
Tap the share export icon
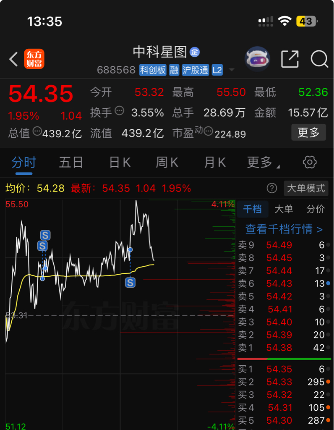pos(290,59)
